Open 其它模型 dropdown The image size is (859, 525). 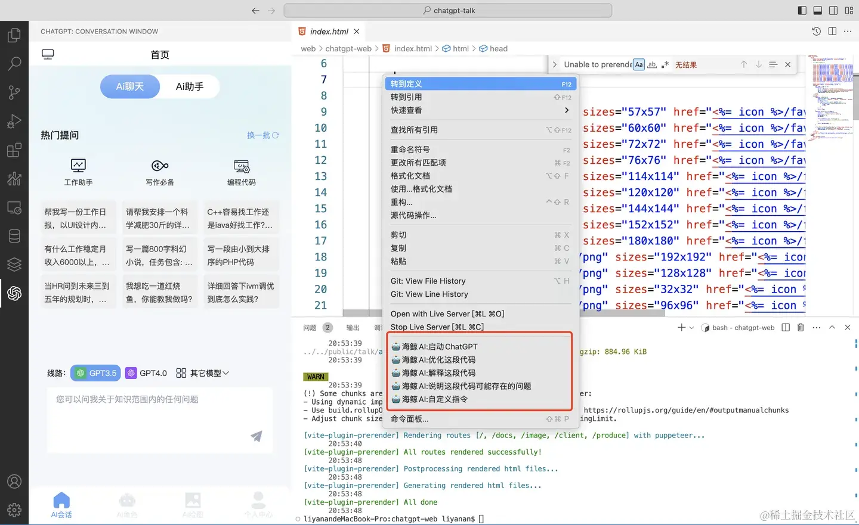(x=203, y=373)
